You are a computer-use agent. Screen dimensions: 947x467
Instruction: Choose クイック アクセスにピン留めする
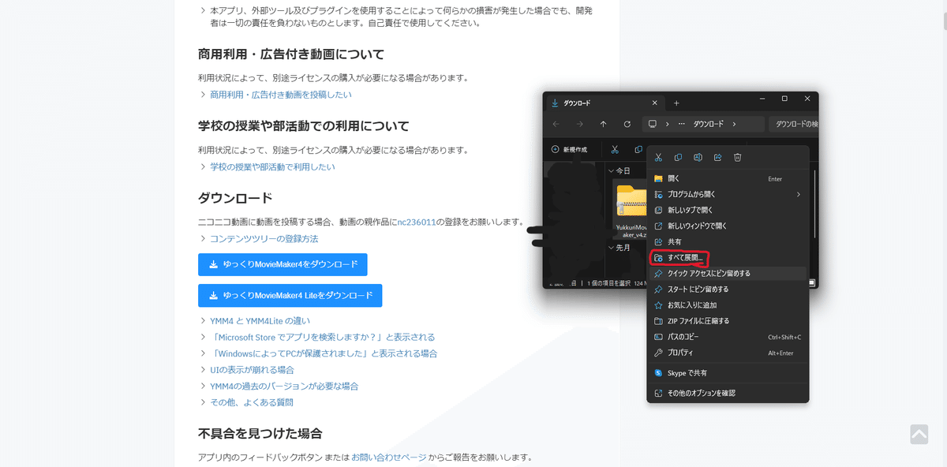pyautogui.click(x=728, y=273)
